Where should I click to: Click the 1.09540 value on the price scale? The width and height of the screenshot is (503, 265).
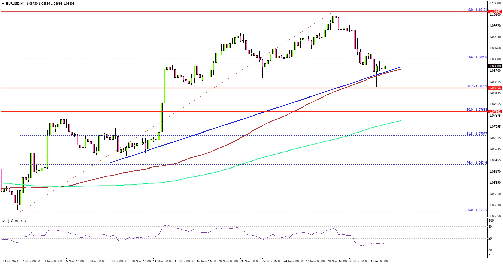pos(494,37)
